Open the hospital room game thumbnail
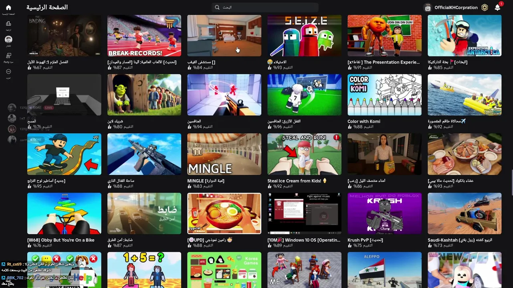 [x=224, y=36]
